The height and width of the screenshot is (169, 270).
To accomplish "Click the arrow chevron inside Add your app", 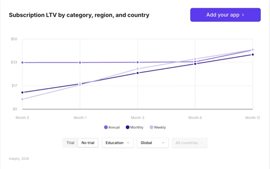I will (243, 15).
